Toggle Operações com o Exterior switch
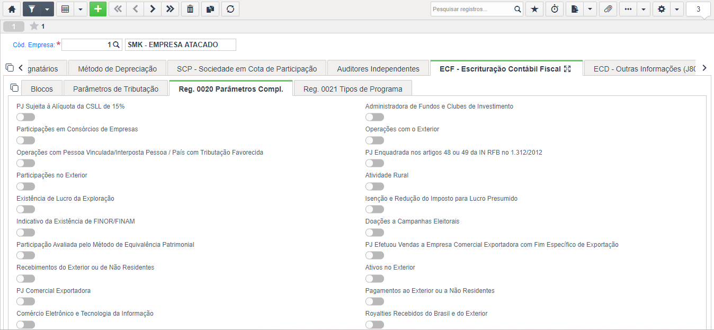714x330 pixels. point(374,140)
